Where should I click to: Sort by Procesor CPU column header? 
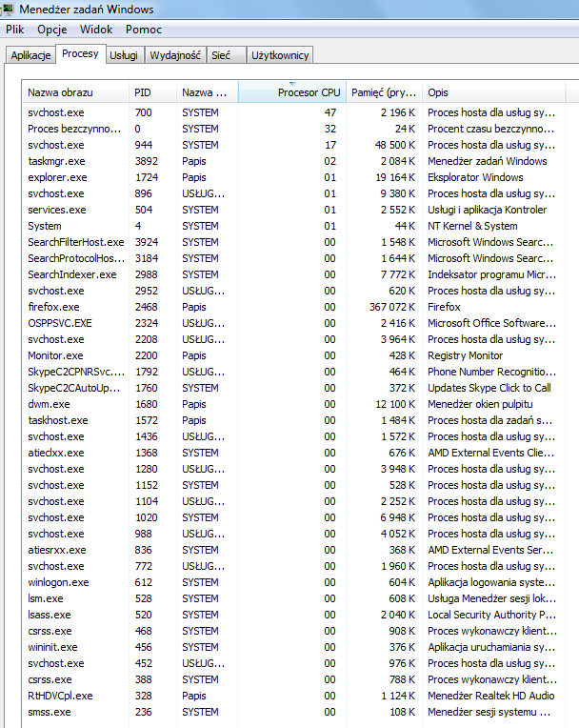point(291,92)
